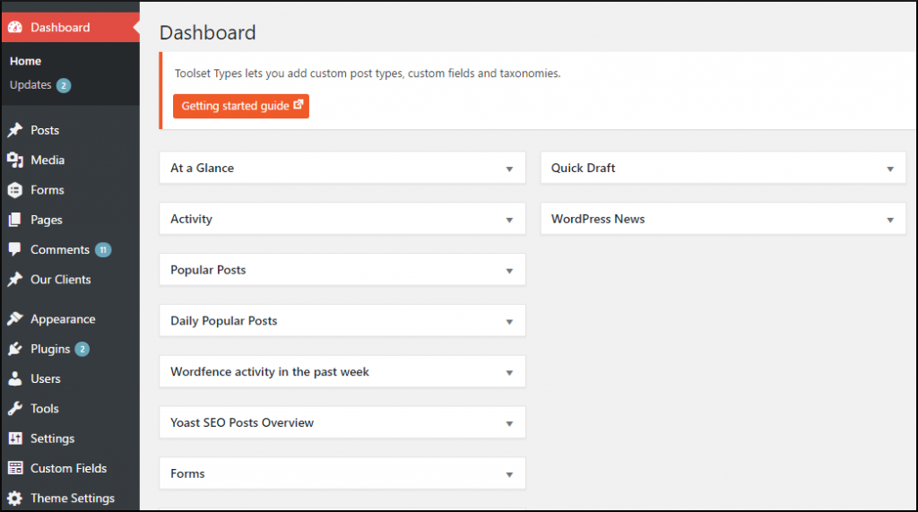The width and height of the screenshot is (918, 512).
Task: Toggle Wordfence activity panel arrow
Action: (x=509, y=372)
